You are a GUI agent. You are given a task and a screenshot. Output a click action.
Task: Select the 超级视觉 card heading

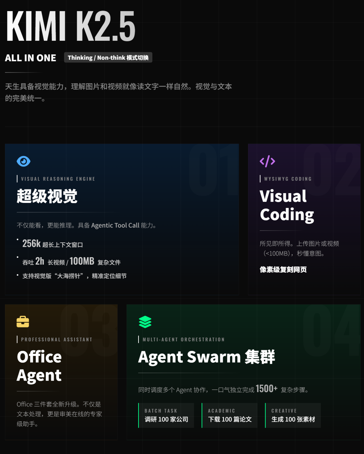(x=47, y=196)
